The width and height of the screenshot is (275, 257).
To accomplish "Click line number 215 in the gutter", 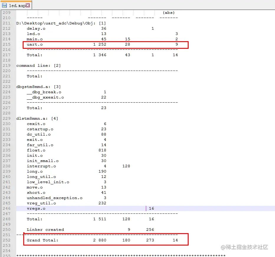I will [7, 44].
